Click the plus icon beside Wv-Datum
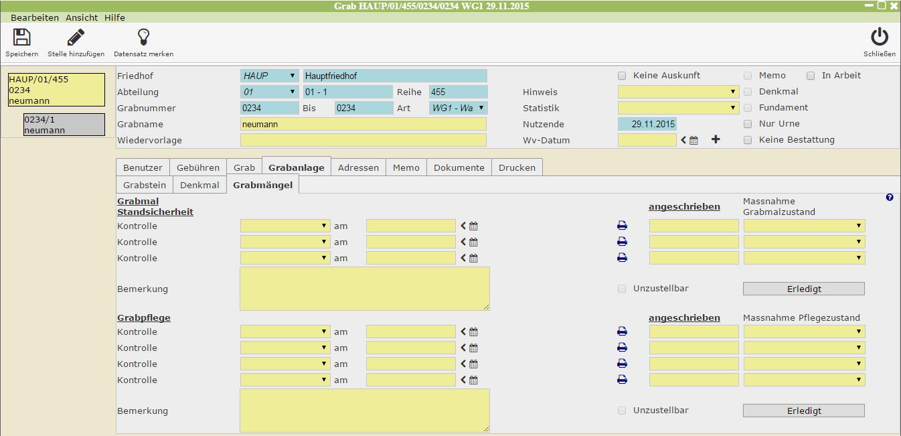Viewport: 901px width, 436px height. click(x=716, y=140)
